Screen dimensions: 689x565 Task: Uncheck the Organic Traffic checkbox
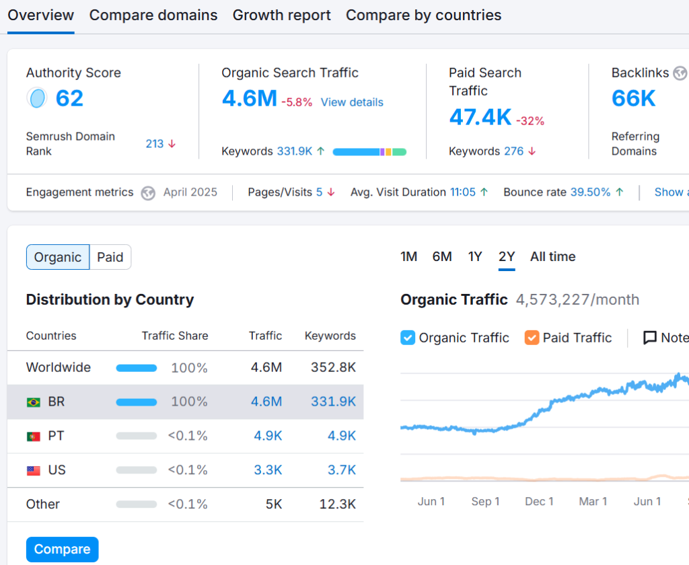(x=408, y=338)
